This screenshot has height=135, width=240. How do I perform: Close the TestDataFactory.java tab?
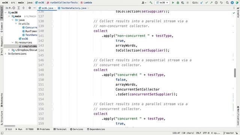click(88, 8)
